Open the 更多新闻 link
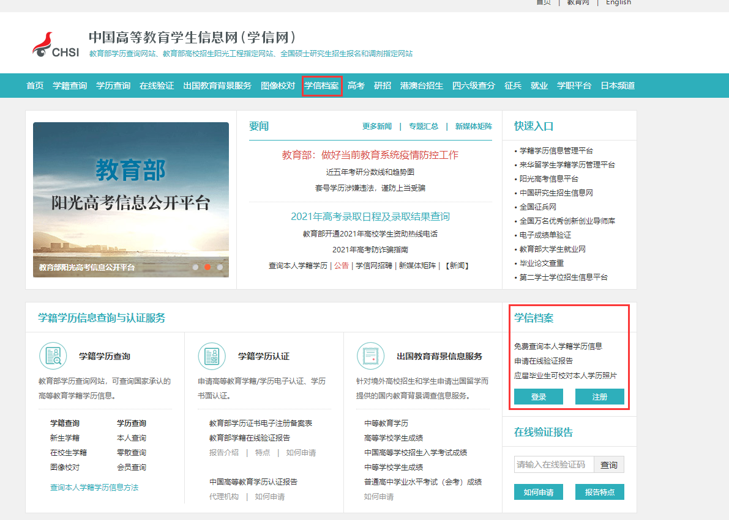Image resolution: width=729 pixels, height=520 pixels. 376,126
